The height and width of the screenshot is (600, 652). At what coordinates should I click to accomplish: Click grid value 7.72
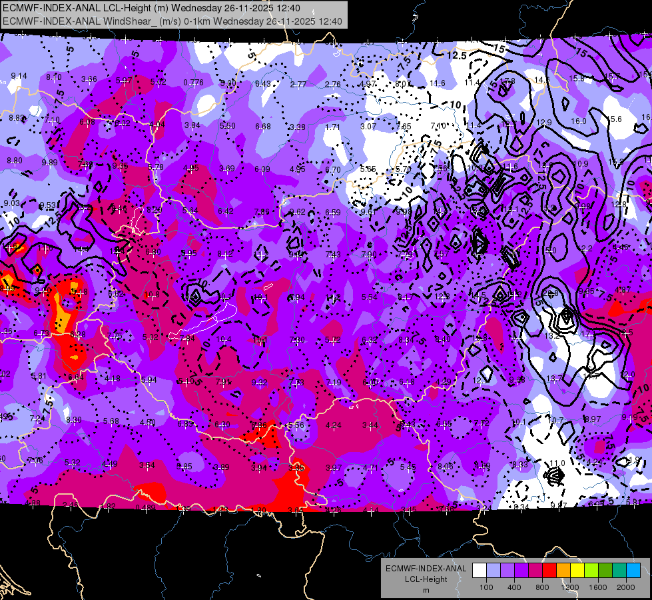click(x=481, y=423)
